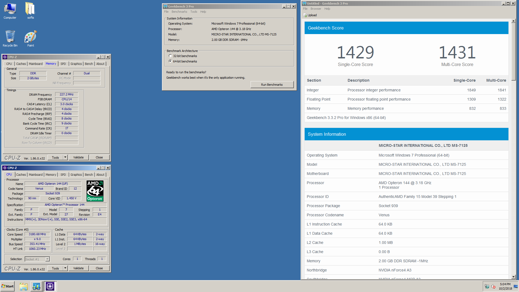
Task: Select 64-bit benchmarks radio button
Action: (170, 61)
